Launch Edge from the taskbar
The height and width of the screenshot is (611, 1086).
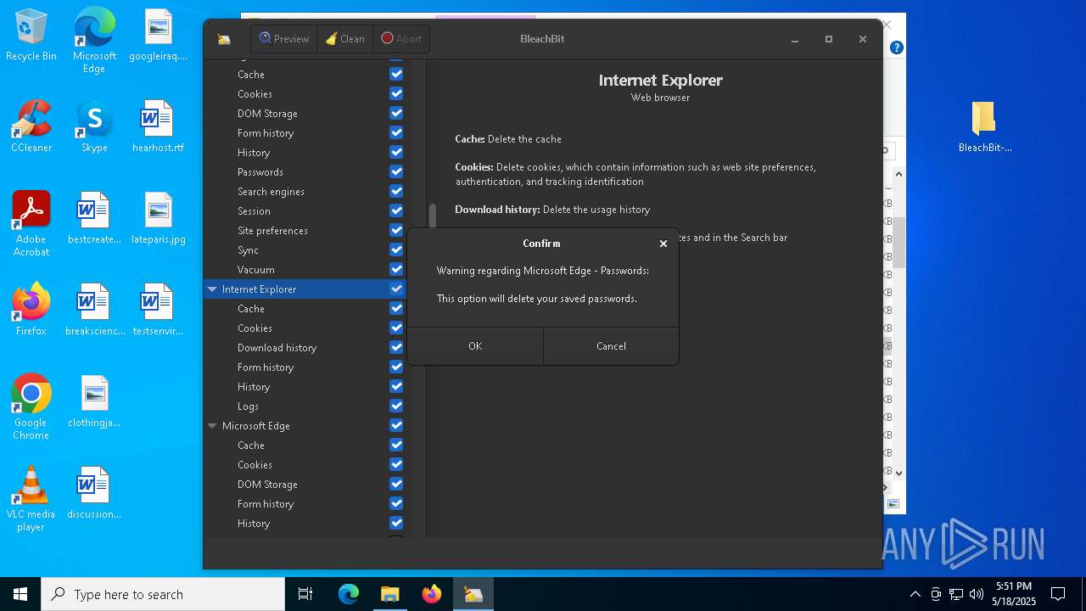tap(349, 594)
